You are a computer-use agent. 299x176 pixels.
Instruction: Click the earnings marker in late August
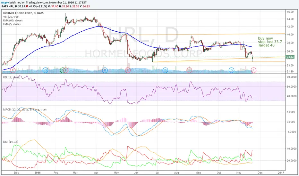tap(189, 70)
